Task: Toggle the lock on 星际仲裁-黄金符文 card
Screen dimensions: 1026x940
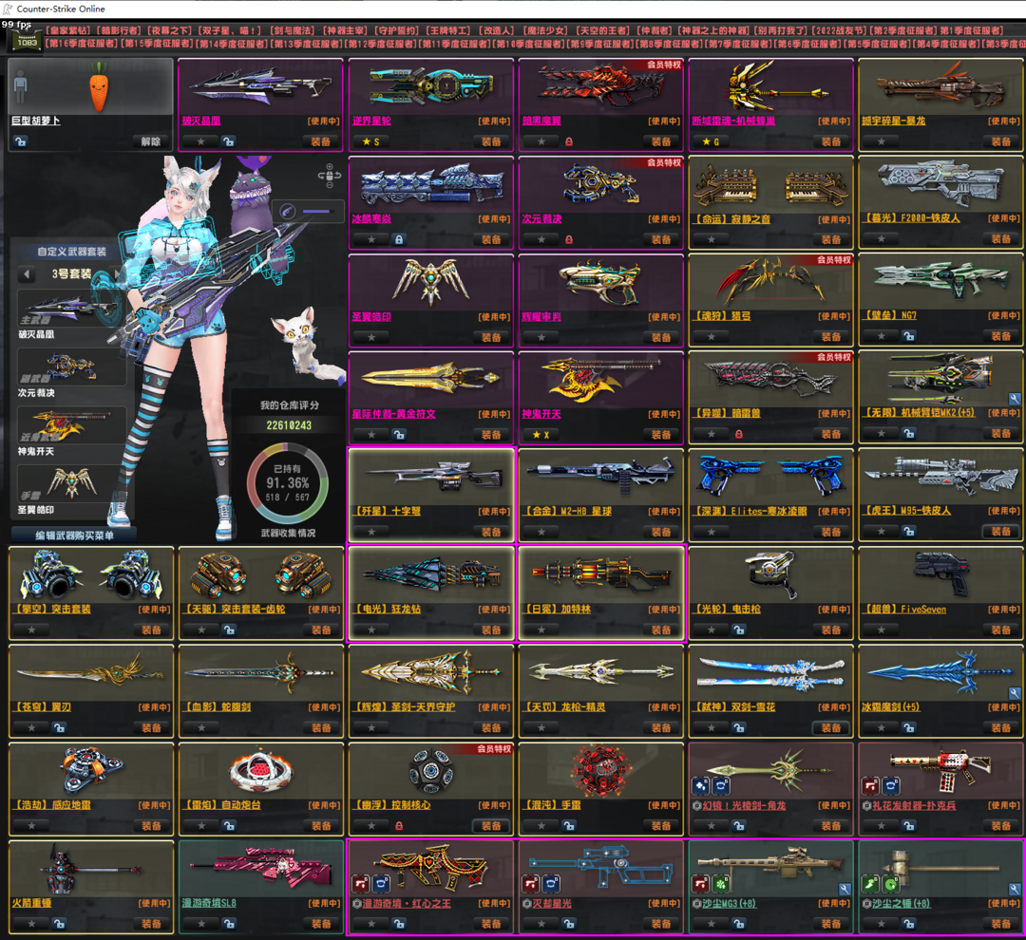Action: 398,434
